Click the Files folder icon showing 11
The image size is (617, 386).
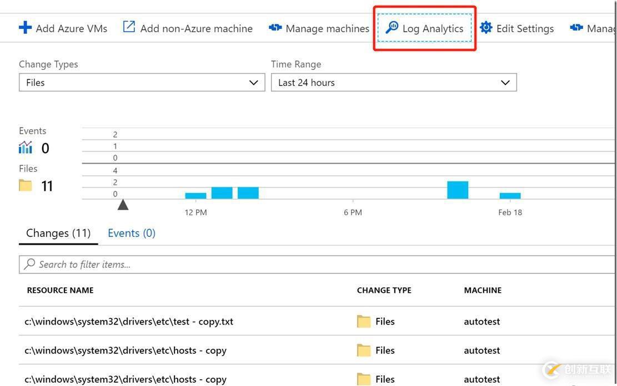[x=24, y=185]
